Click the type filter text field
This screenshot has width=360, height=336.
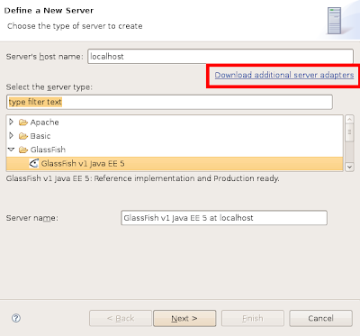pos(169,102)
